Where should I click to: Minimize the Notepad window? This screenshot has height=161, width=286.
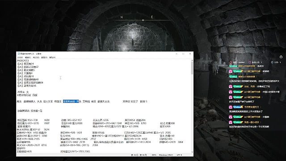tap(177, 54)
